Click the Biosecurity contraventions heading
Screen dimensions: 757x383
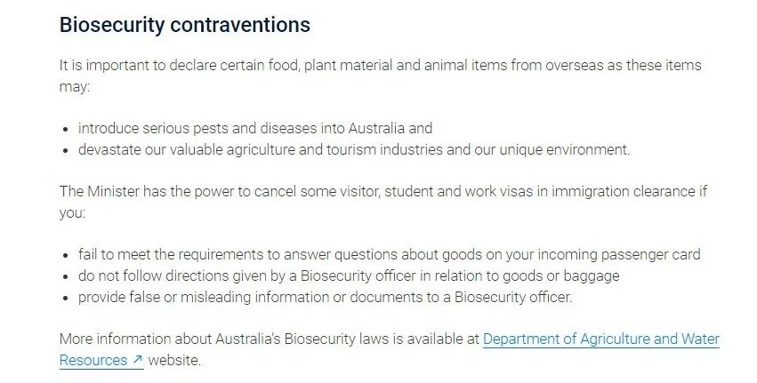(x=184, y=25)
